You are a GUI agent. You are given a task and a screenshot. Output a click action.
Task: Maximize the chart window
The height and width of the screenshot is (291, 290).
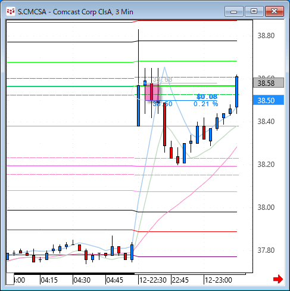click(x=254, y=11)
